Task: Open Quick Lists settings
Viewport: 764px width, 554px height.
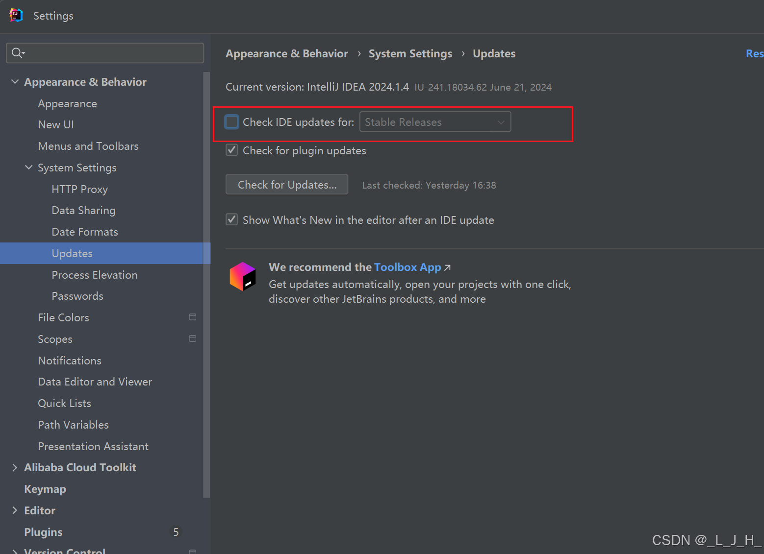Action: coord(65,404)
